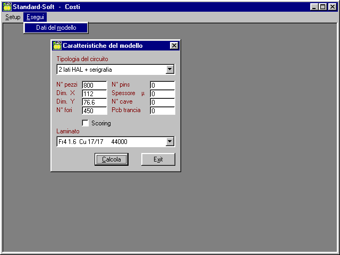Click the Exit button
The height and width of the screenshot is (255, 340).
pos(158,159)
